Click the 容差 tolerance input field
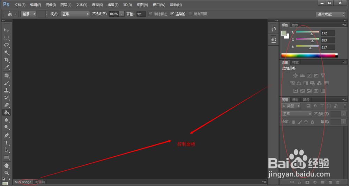Screen dimensions: 349x186 pos(141,14)
